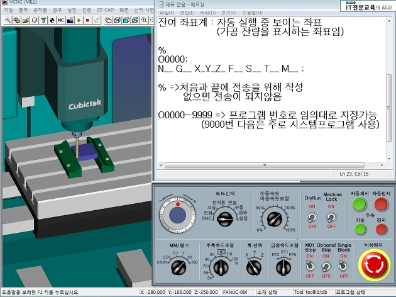Screen dimensions: 396x297
Task: Click the red 자동정지 feed hold button
Action: click(x=381, y=205)
